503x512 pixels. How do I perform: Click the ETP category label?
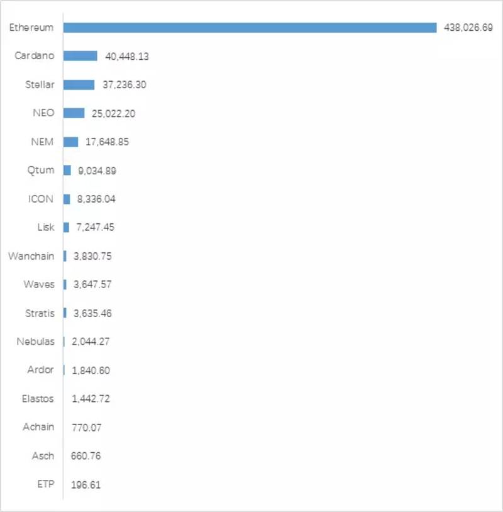pyautogui.click(x=46, y=484)
